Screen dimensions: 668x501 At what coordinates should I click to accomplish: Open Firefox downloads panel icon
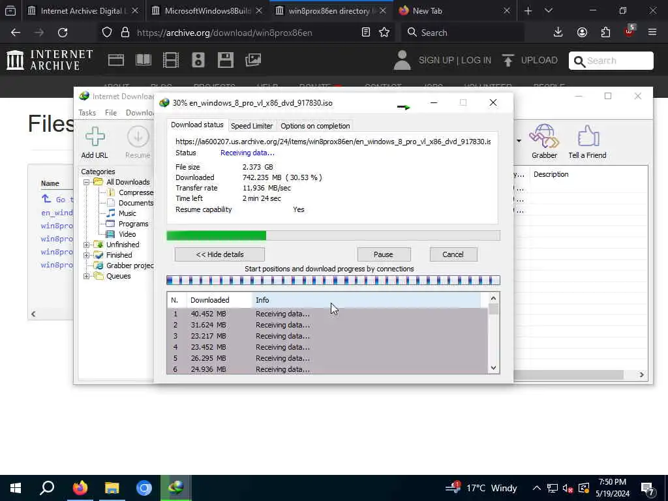point(558,33)
